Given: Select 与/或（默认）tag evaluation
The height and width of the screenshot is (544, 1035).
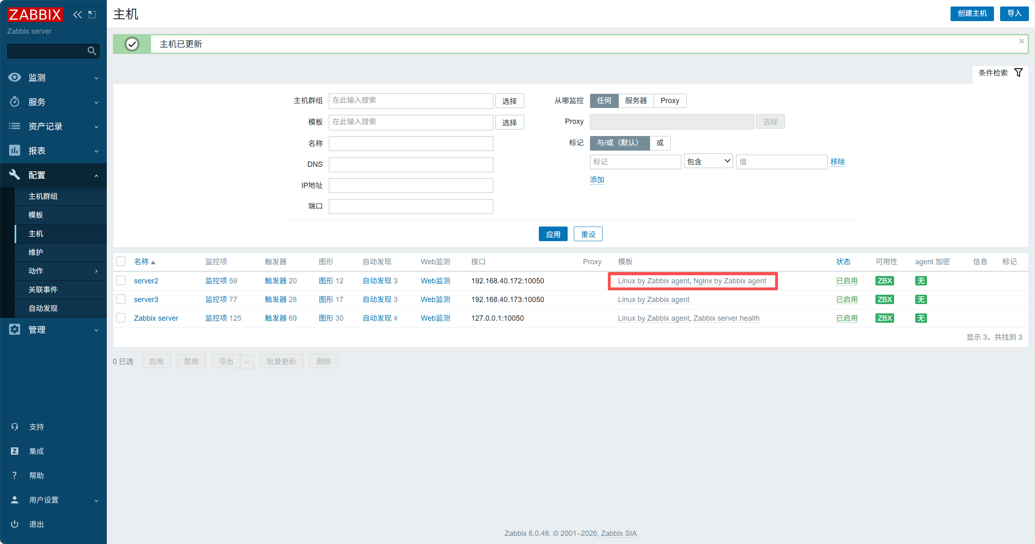Looking at the screenshot, I should 620,143.
